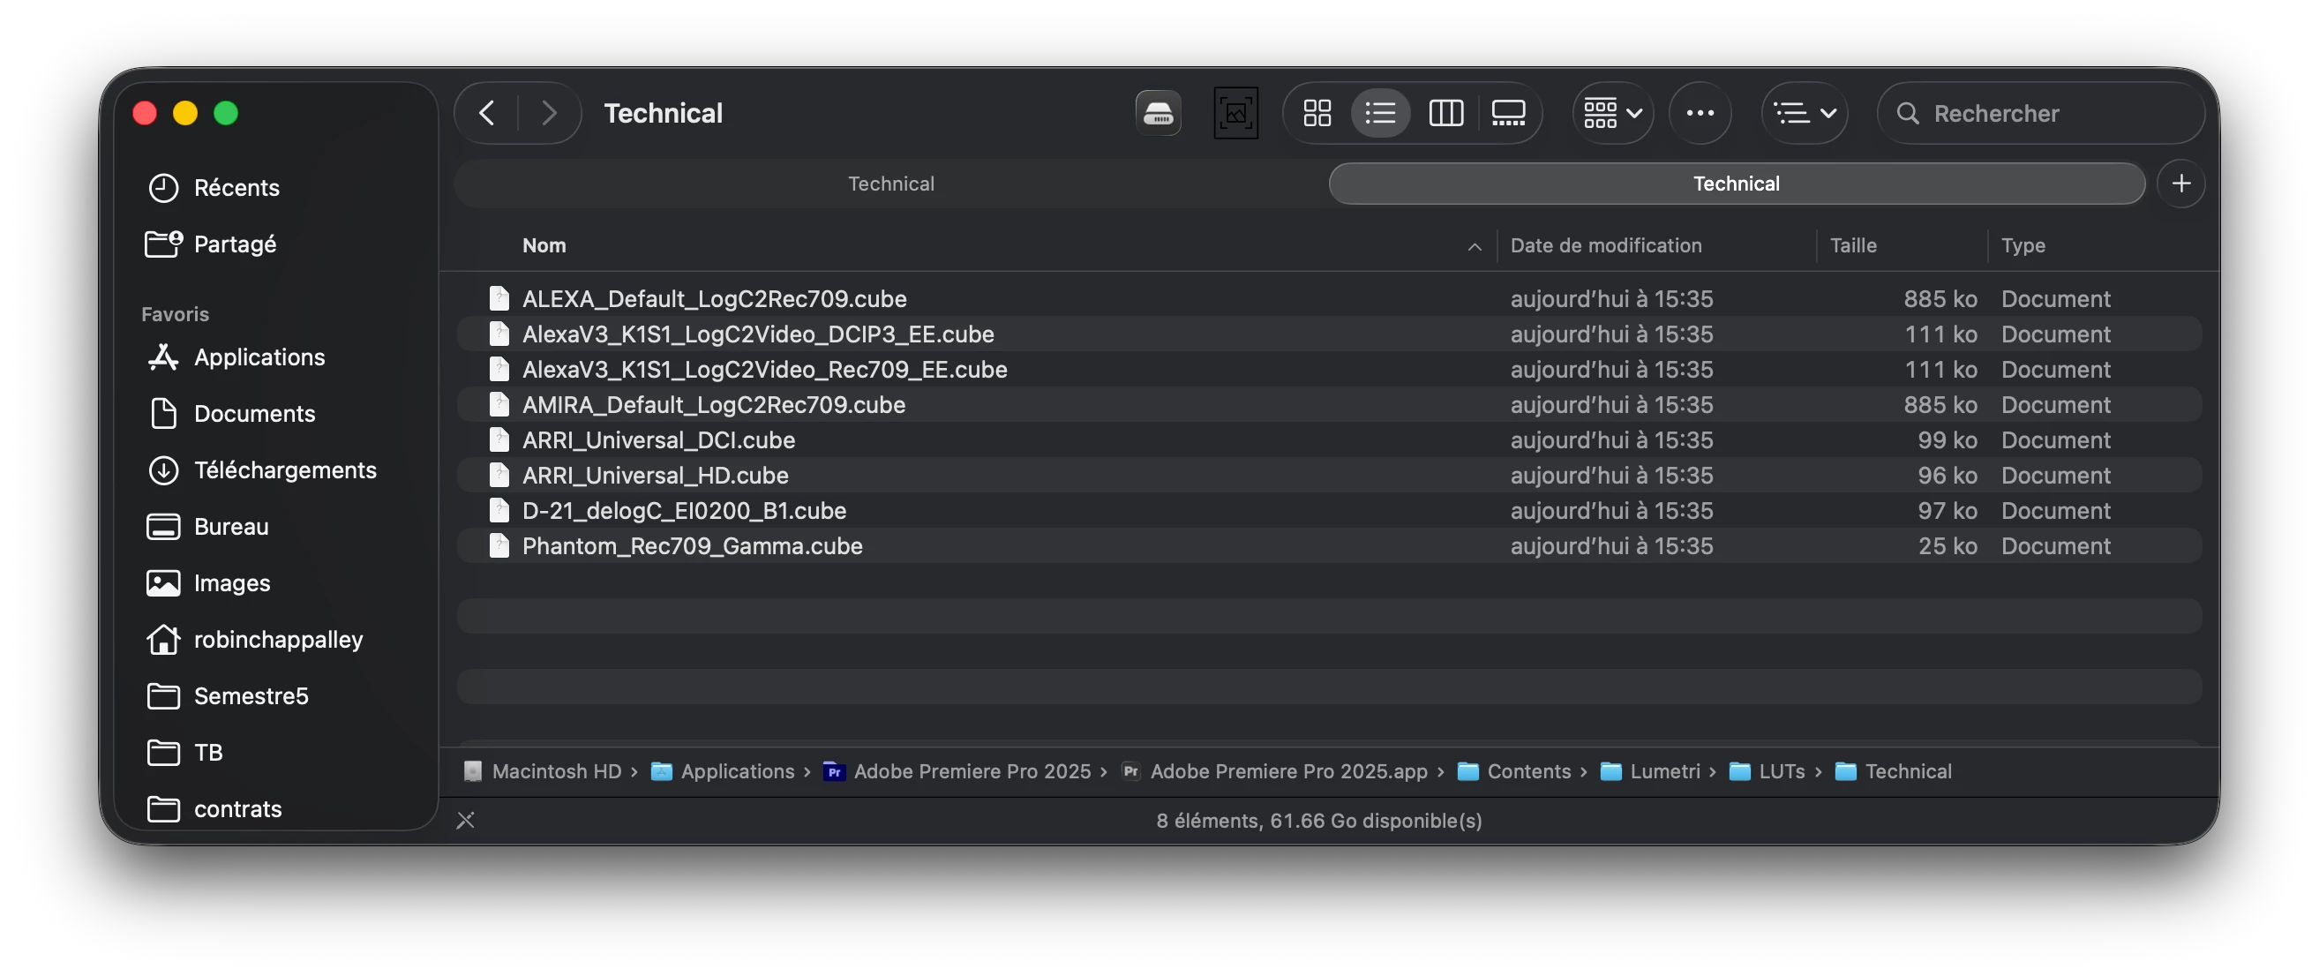Select the active Technical tab
This screenshot has height=976, width=2319.
[x=1736, y=184]
